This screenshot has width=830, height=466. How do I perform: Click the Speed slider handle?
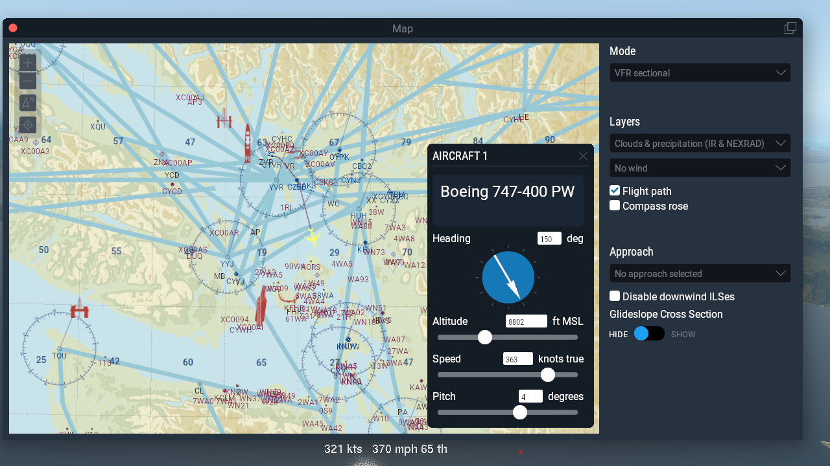[548, 375]
